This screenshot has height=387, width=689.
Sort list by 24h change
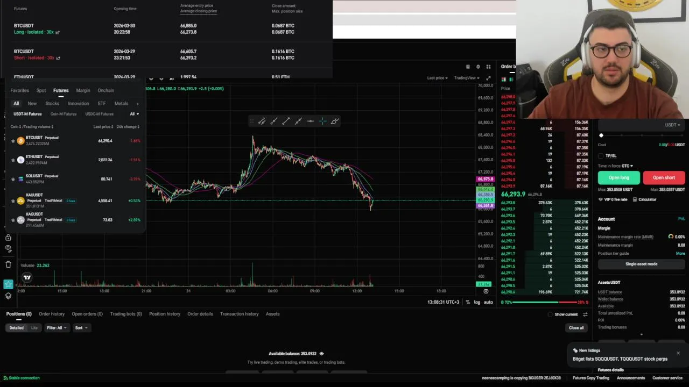(x=128, y=127)
